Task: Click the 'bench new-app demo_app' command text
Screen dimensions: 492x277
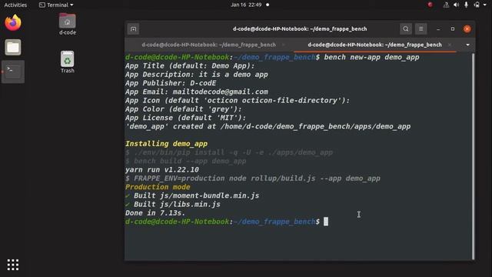Action: click(x=371, y=57)
